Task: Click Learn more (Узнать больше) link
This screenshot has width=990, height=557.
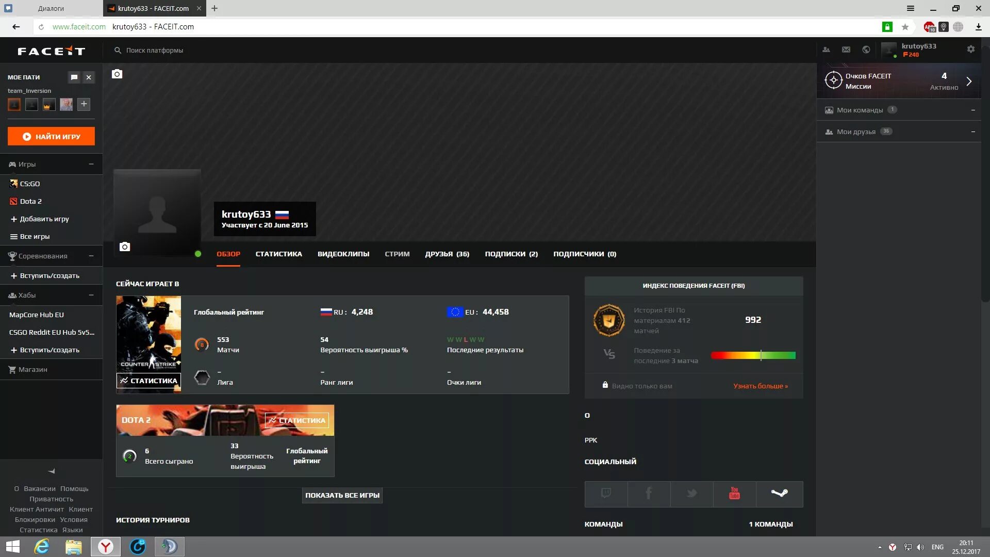Action: click(761, 386)
